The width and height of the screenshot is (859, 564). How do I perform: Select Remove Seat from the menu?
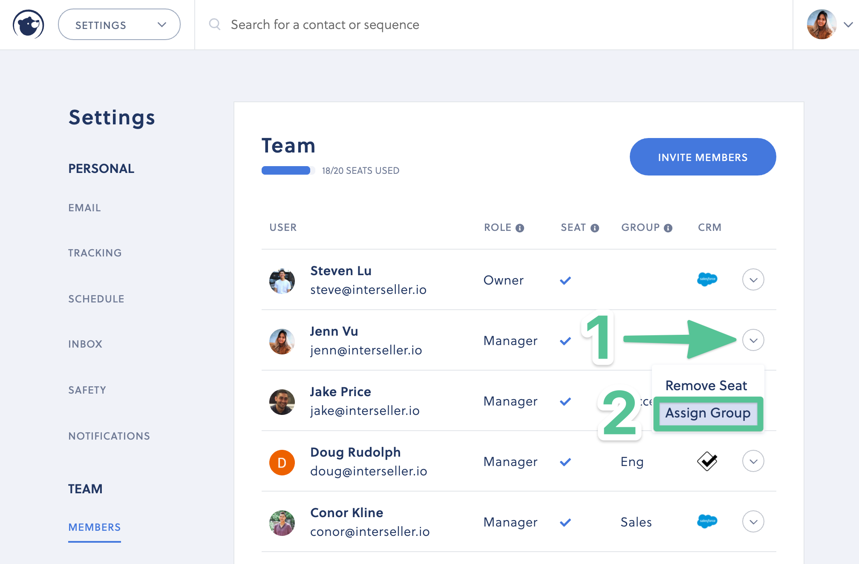pos(706,385)
